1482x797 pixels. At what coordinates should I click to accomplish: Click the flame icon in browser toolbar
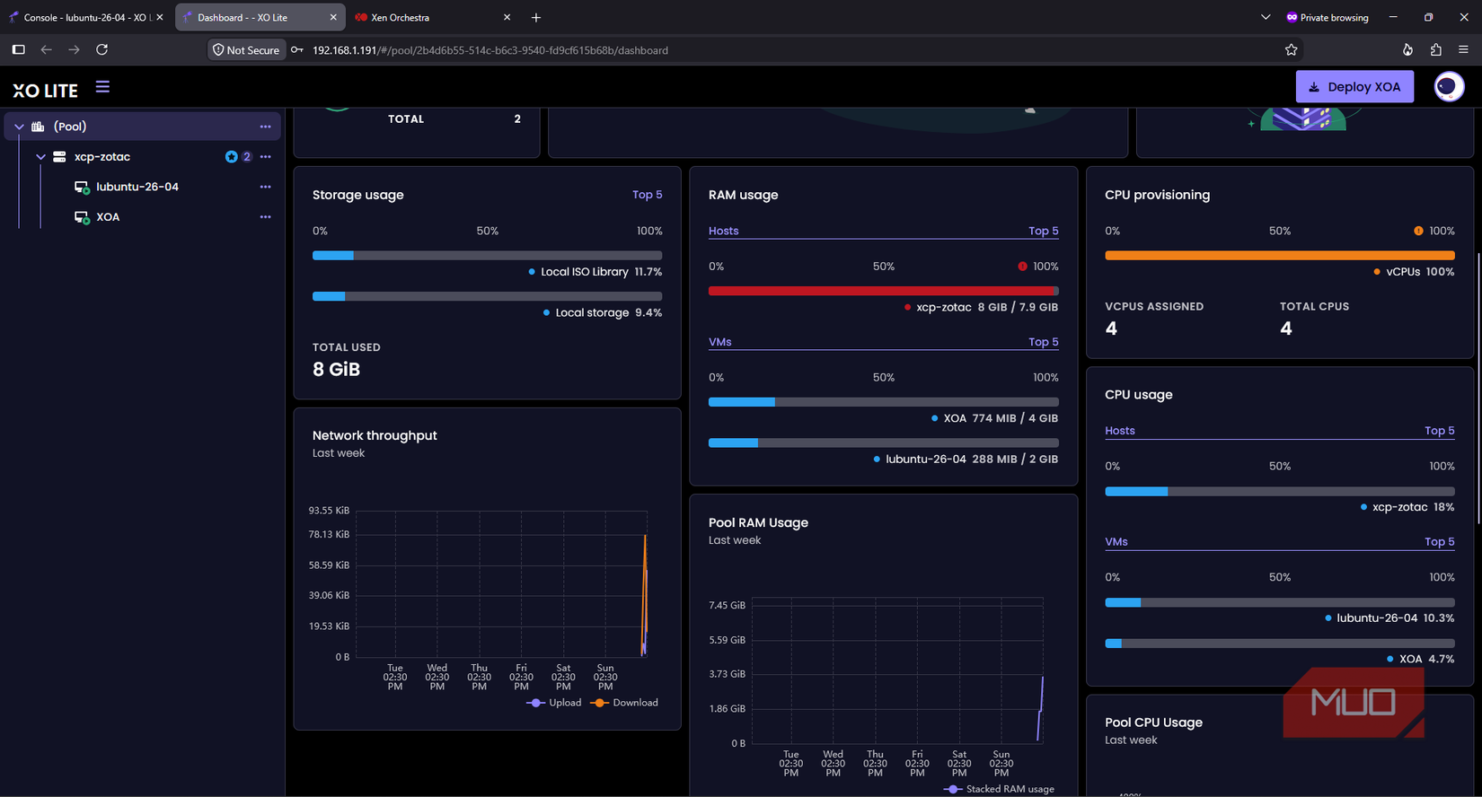[1407, 50]
